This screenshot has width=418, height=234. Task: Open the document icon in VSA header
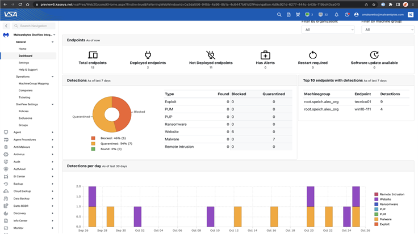pyautogui.click(x=289, y=15)
